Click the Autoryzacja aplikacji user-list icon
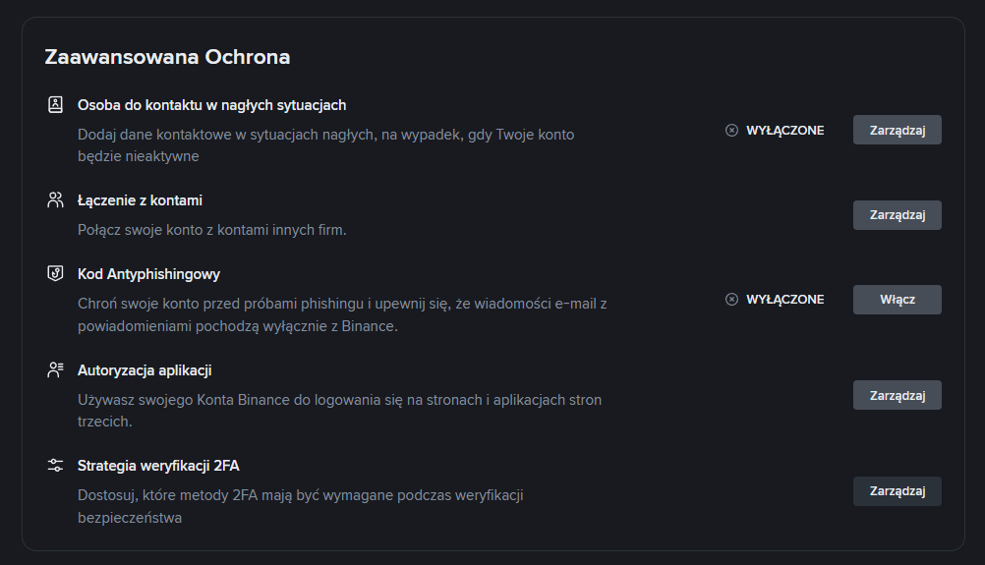This screenshot has width=985, height=565. click(x=55, y=369)
